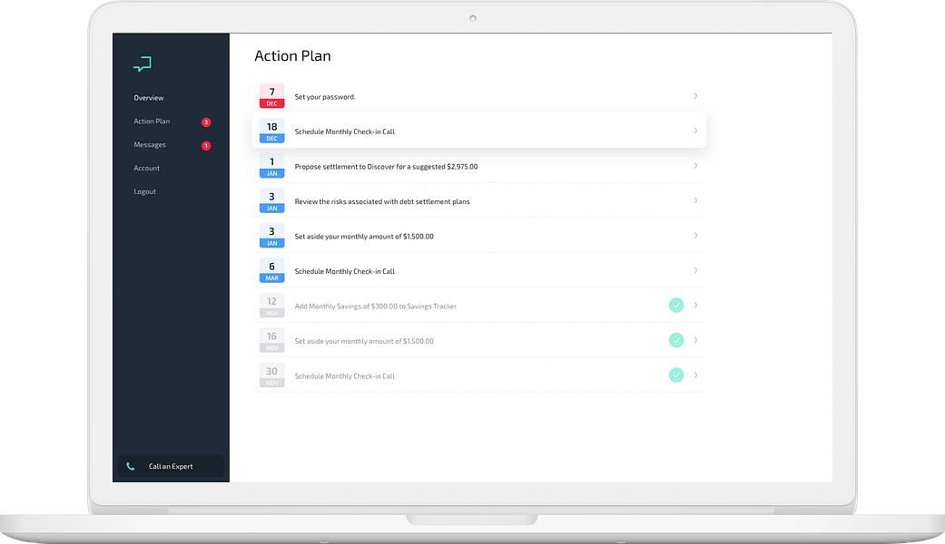Click the 1 JAN calendar date icon

pos(271,166)
